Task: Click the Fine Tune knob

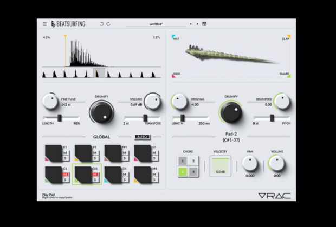Action: (50, 102)
